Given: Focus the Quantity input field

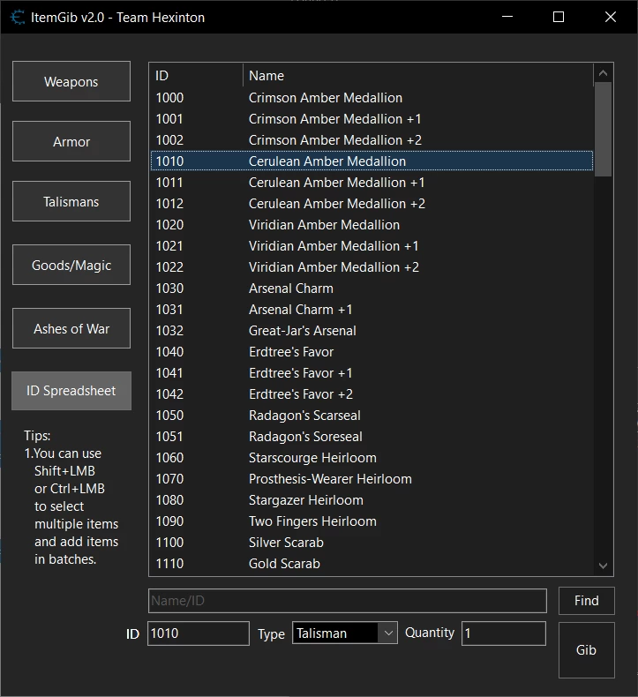Looking at the screenshot, I should (x=503, y=633).
